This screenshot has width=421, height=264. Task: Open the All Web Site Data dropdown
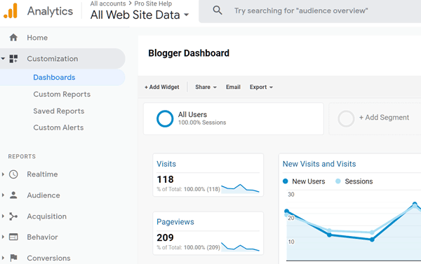coord(140,15)
